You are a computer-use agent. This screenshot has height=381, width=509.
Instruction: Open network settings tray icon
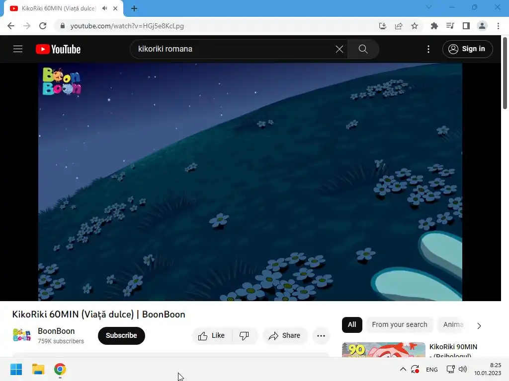pyautogui.click(x=450, y=369)
